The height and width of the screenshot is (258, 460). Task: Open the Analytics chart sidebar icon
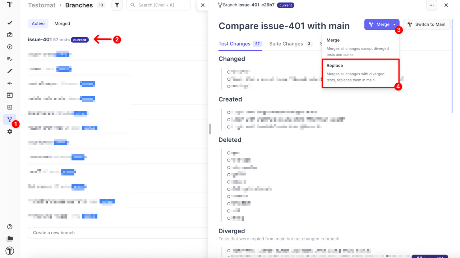click(10, 107)
